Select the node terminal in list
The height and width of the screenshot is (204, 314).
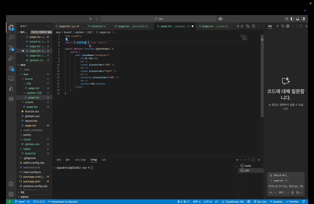pos(251,166)
